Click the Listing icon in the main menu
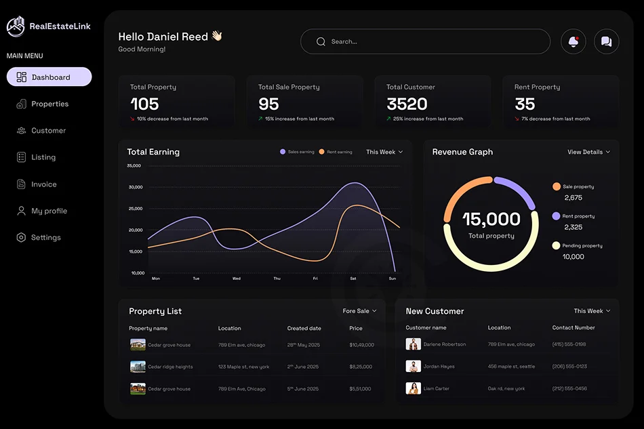 21,157
